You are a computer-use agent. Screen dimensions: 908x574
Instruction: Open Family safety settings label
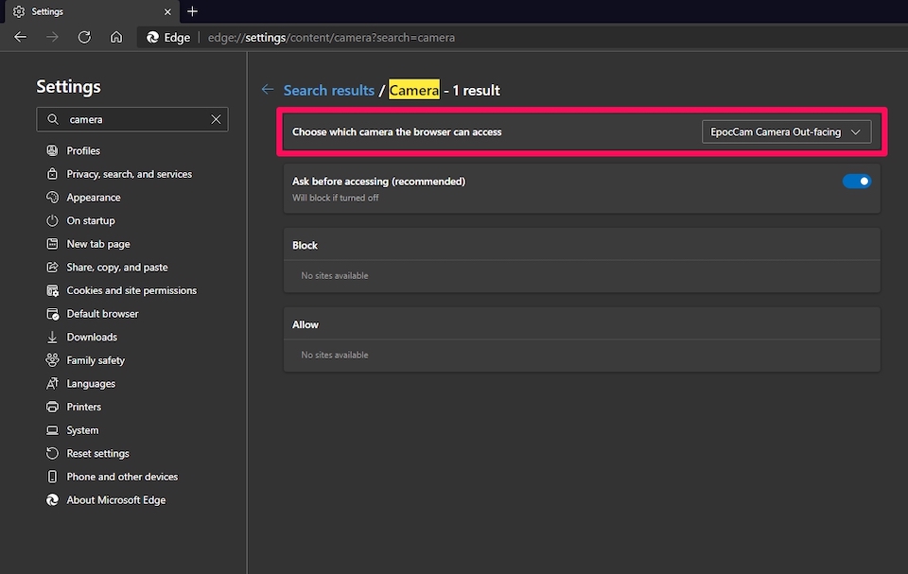[x=96, y=360]
